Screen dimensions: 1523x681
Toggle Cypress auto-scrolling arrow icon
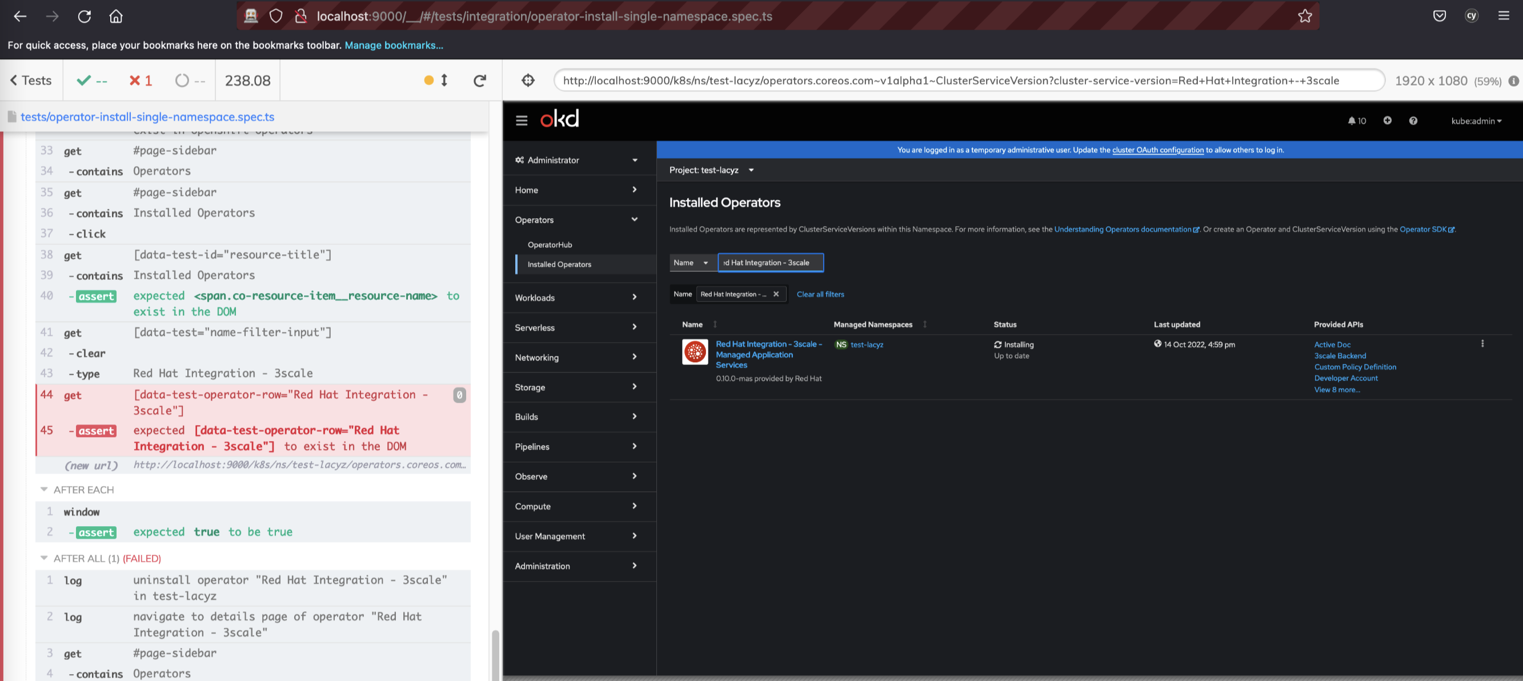[x=444, y=81]
